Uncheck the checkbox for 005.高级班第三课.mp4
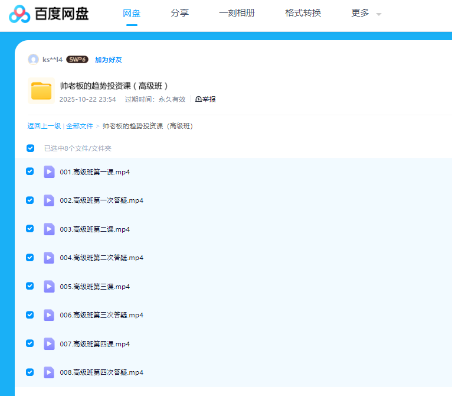 (30, 286)
